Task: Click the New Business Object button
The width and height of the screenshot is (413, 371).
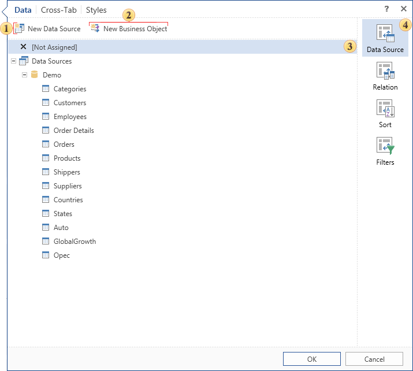Action: [129, 28]
